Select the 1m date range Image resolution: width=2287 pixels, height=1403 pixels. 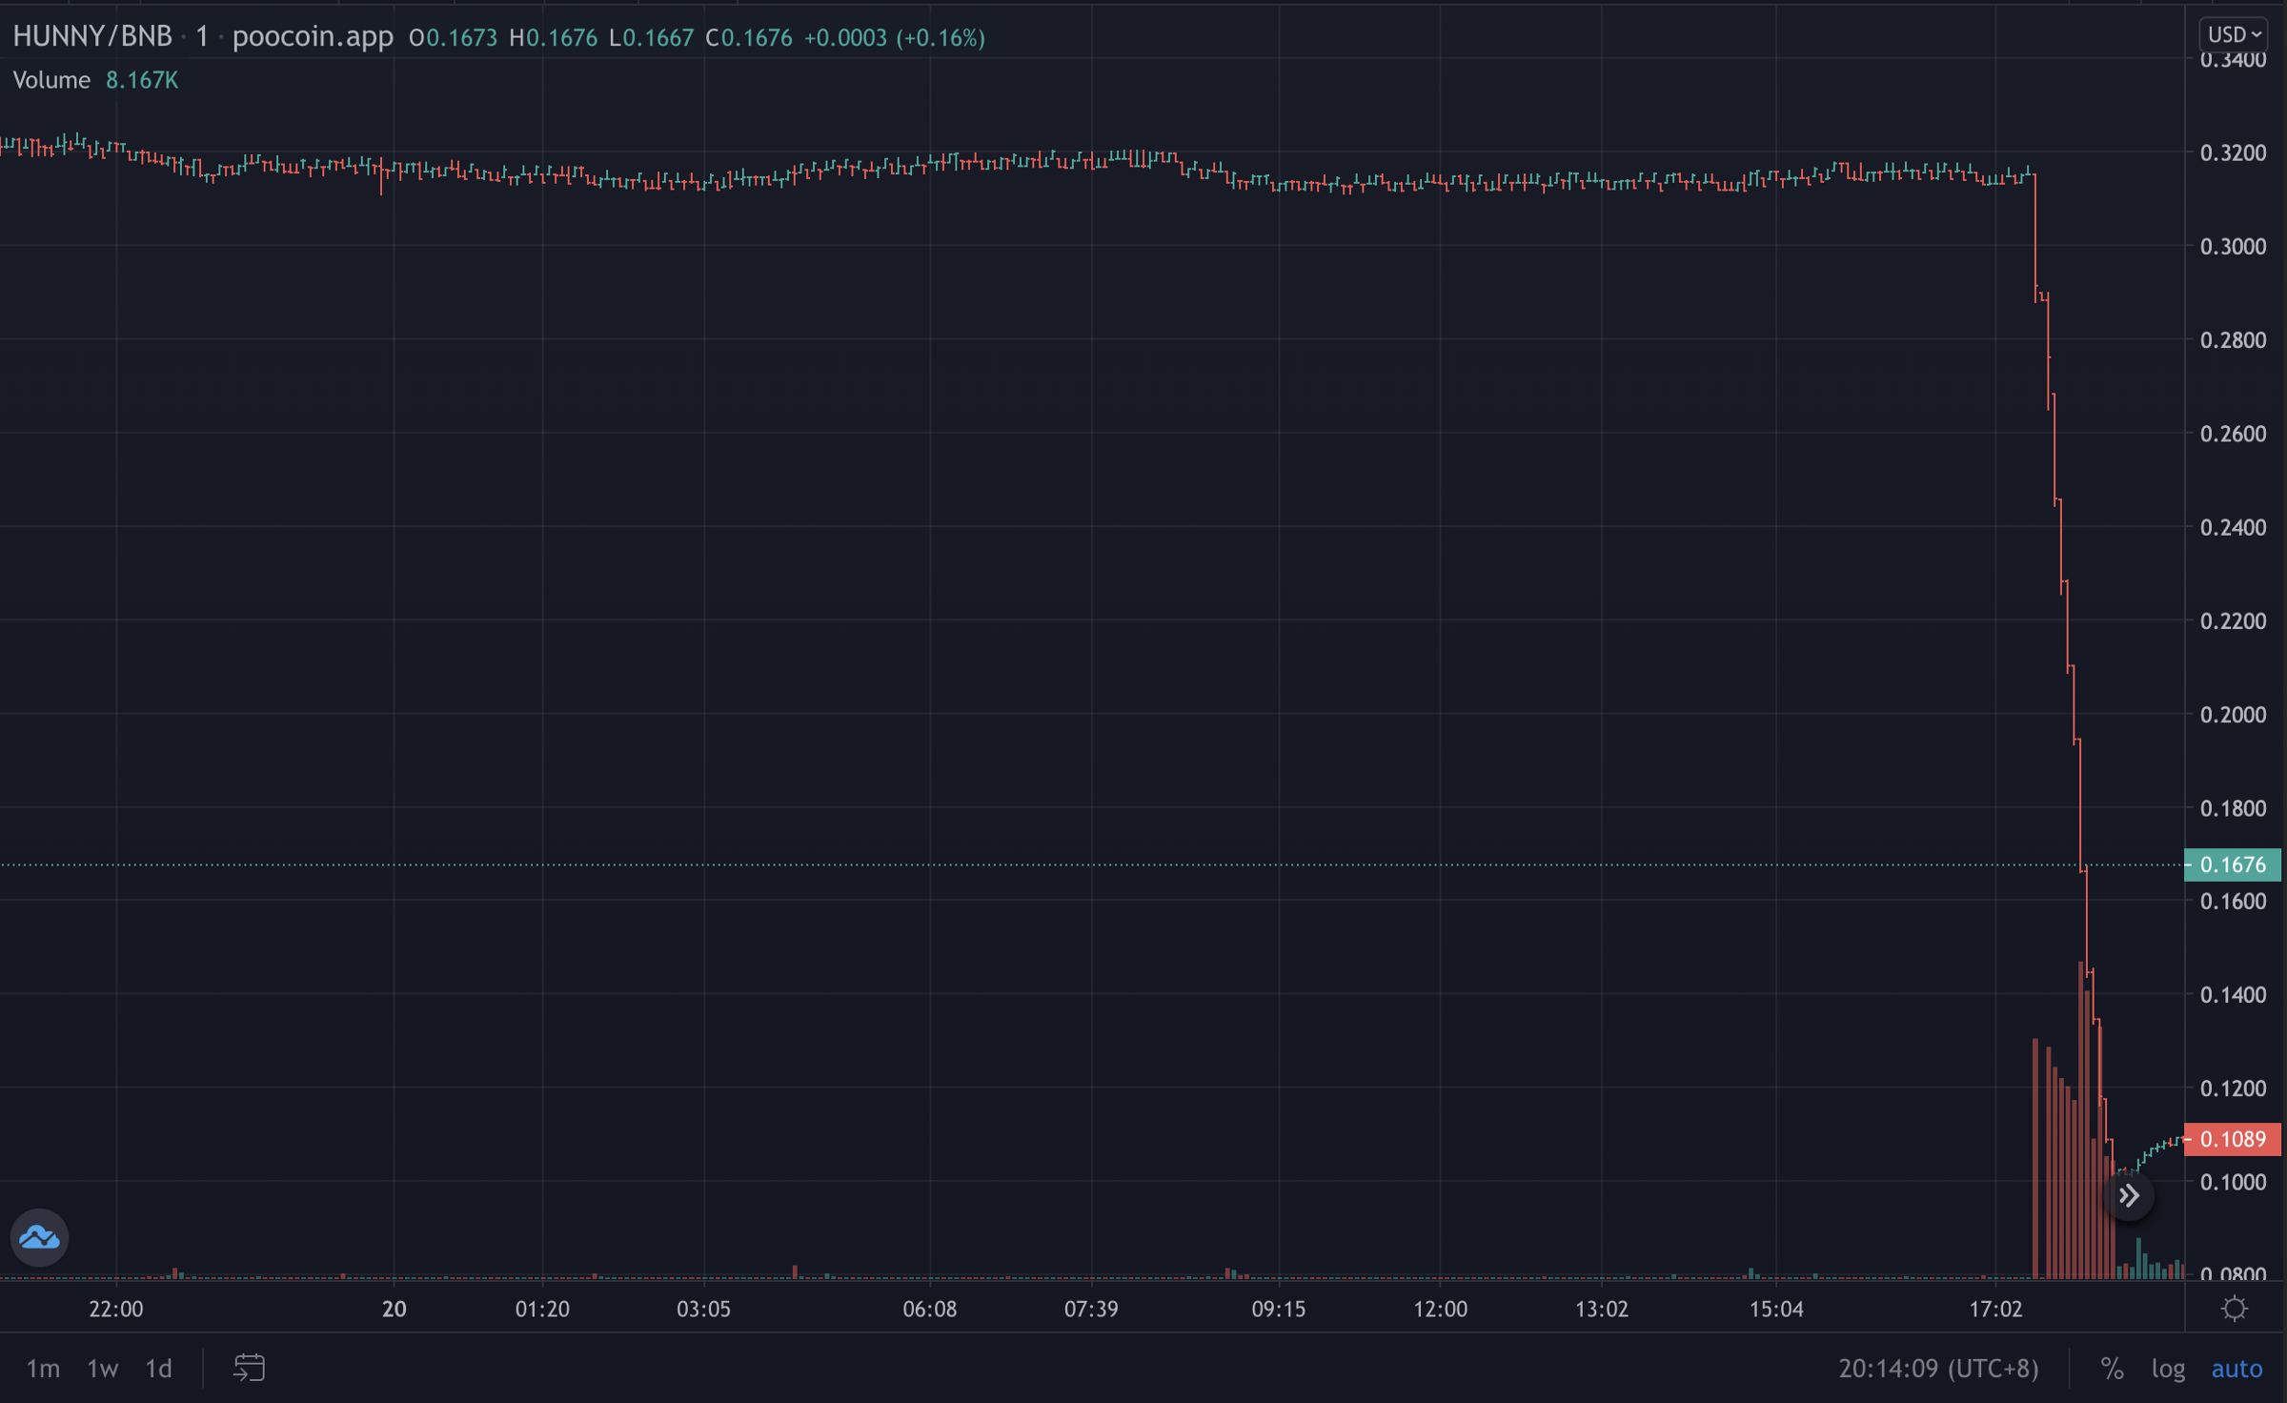[x=43, y=1369]
